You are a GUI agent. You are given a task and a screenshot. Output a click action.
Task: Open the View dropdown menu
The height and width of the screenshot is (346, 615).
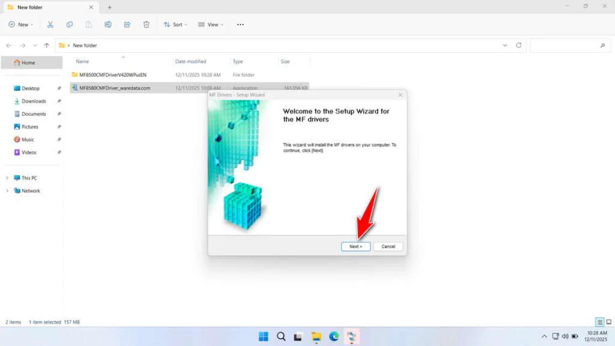[210, 25]
